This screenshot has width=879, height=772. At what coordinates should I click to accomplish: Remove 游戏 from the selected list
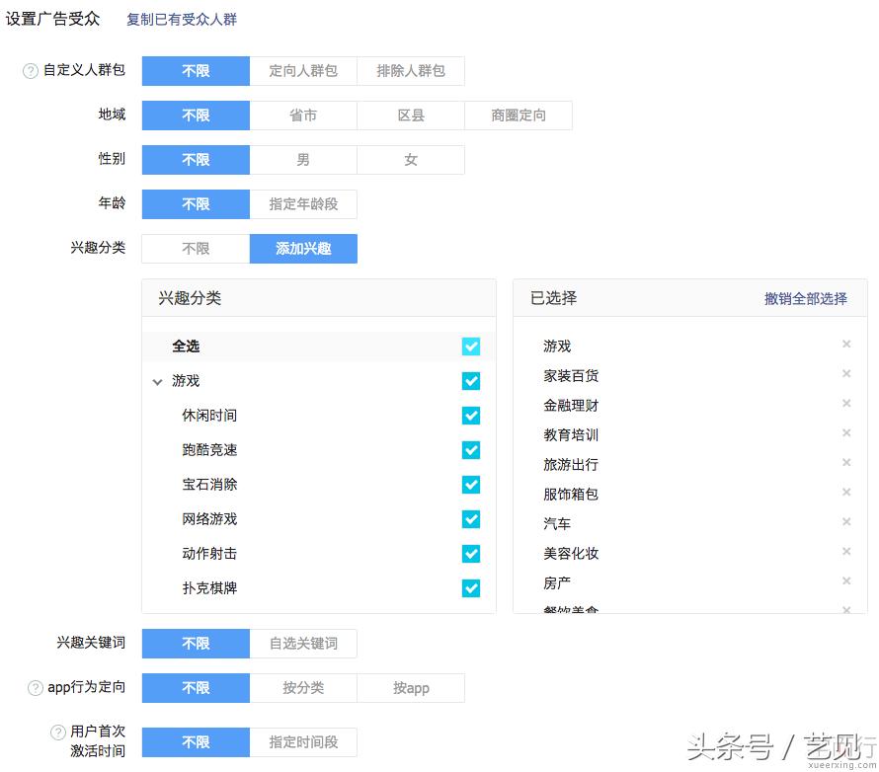coord(846,345)
